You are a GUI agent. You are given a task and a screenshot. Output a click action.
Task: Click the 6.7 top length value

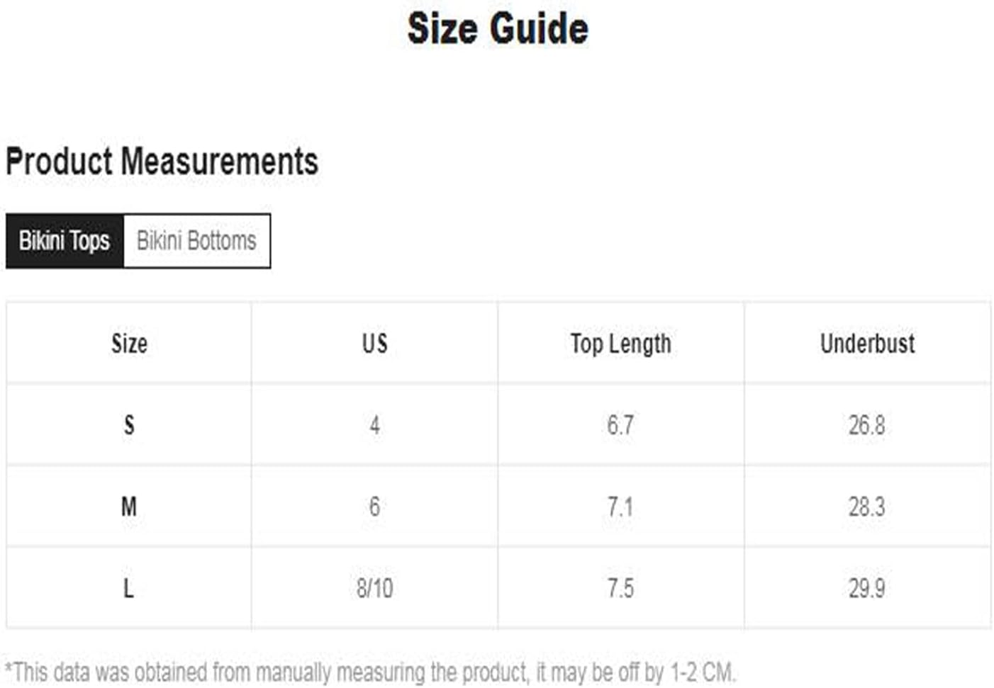pos(620,425)
